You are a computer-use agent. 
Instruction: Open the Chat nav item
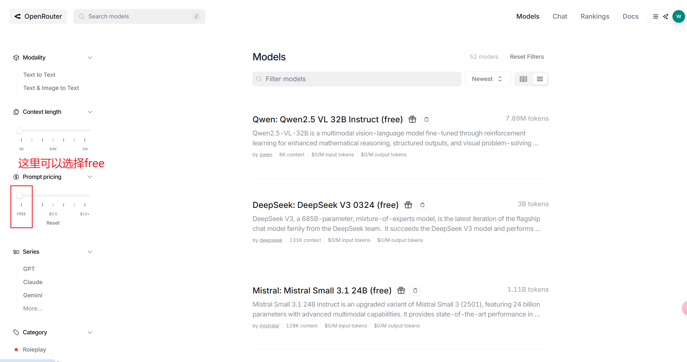560,16
